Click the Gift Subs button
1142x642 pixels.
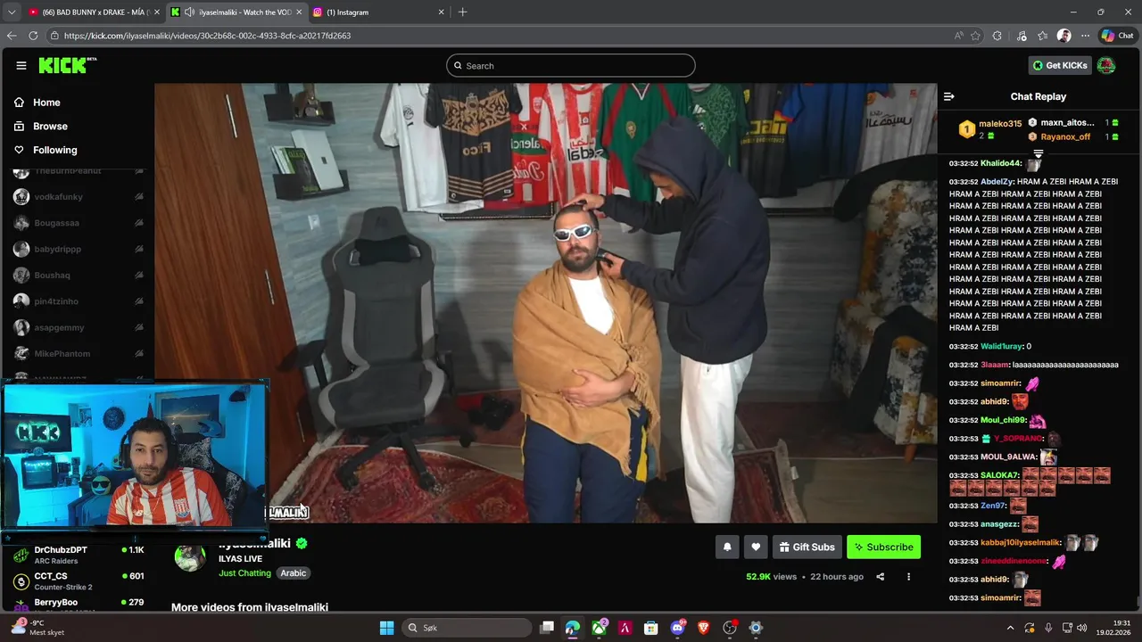coord(807,547)
